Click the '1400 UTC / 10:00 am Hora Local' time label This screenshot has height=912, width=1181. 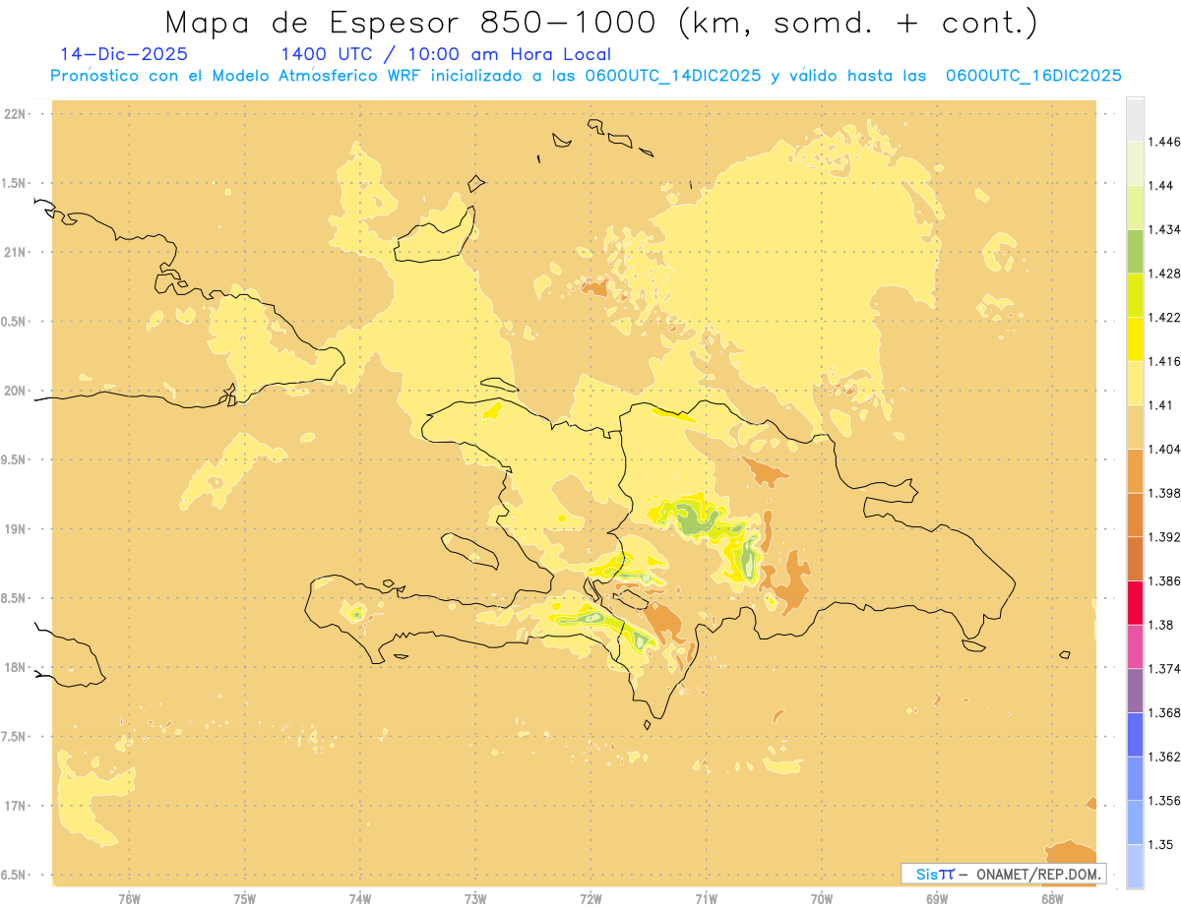pos(446,55)
